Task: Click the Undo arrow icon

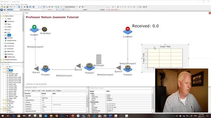Action: (11, 7)
